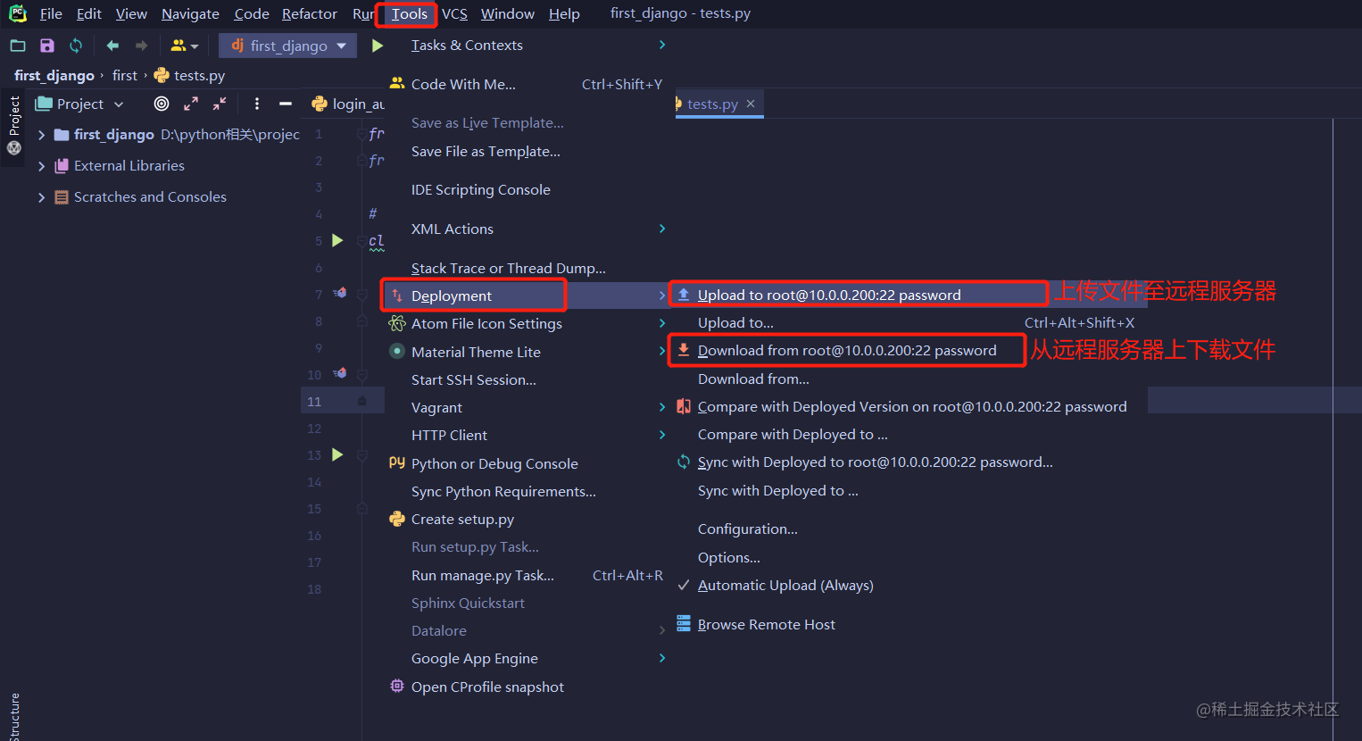Click the Save All toolbar icon
This screenshot has width=1362, height=741.
click(x=47, y=46)
